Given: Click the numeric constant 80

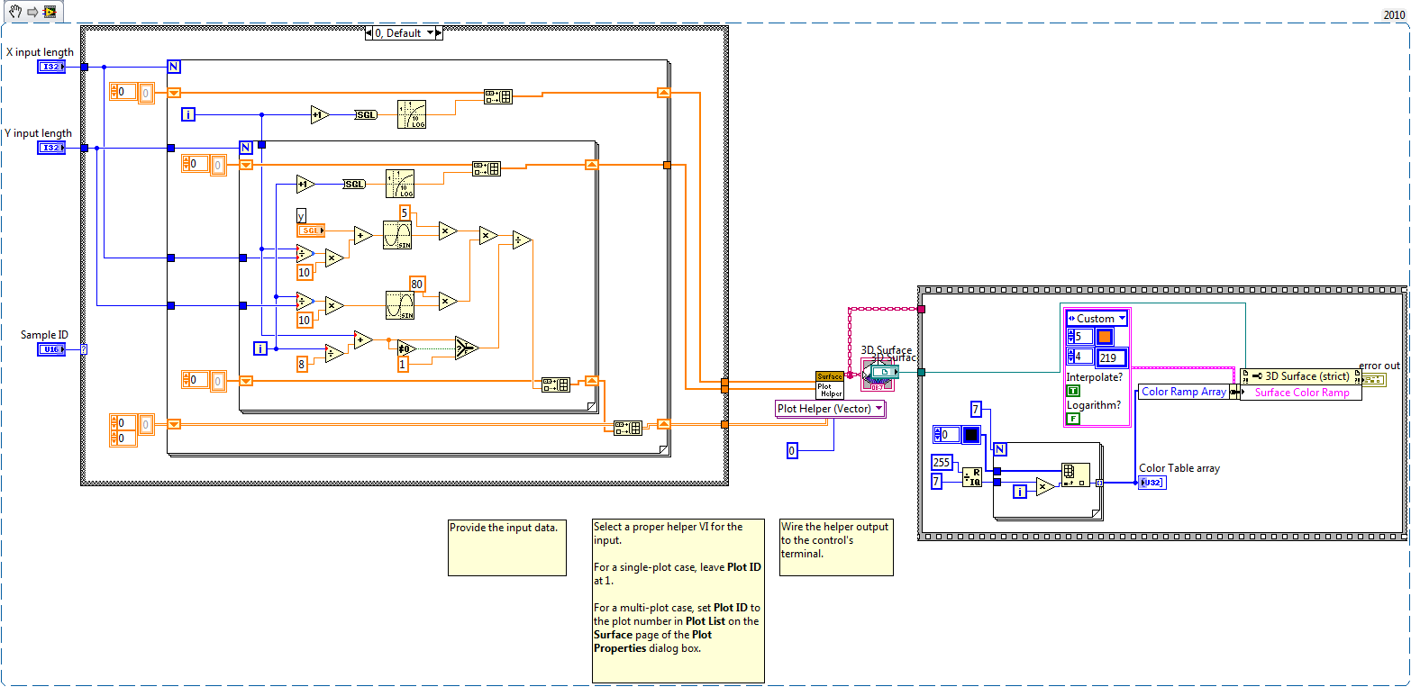Looking at the screenshot, I should click(x=417, y=283).
